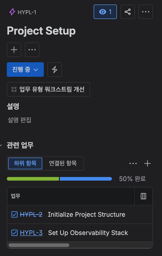Click the 50% 완료 progress bar

[x=59, y=179]
